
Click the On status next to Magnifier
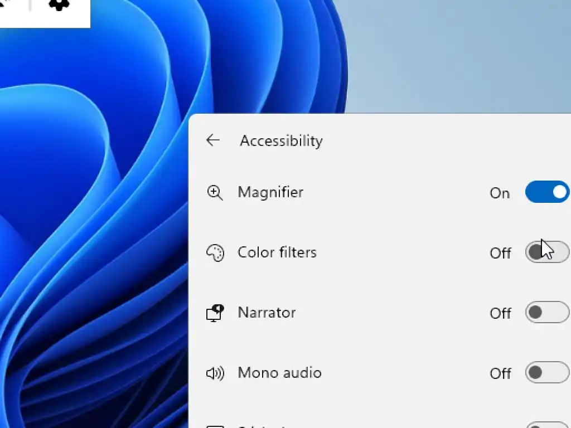click(500, 193)
